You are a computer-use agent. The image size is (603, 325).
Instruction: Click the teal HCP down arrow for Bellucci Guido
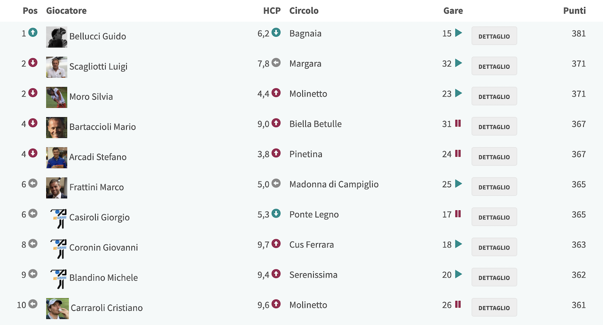(276, 32)
